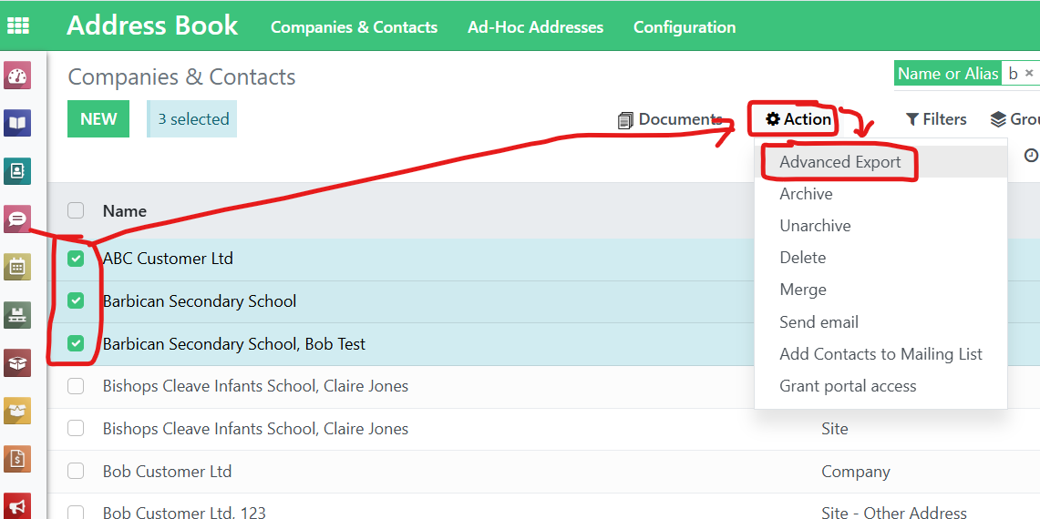Open the Documents dropdown
The image size is (1040, 519).
(670, 119)
